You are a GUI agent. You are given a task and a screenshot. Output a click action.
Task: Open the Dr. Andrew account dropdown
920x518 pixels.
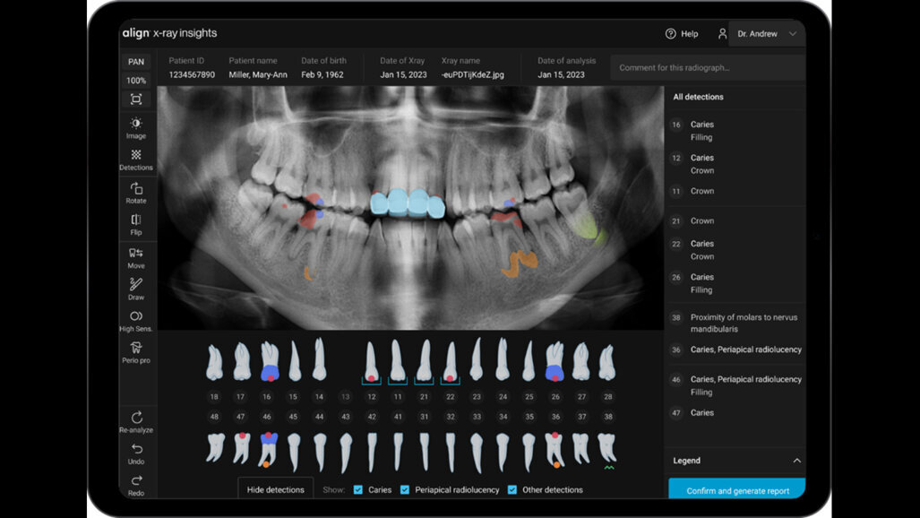766,33
